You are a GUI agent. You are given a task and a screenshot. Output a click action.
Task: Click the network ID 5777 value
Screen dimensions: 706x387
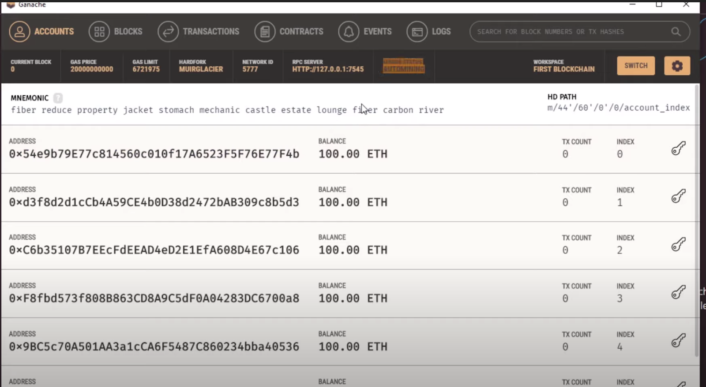coord(250,69)
